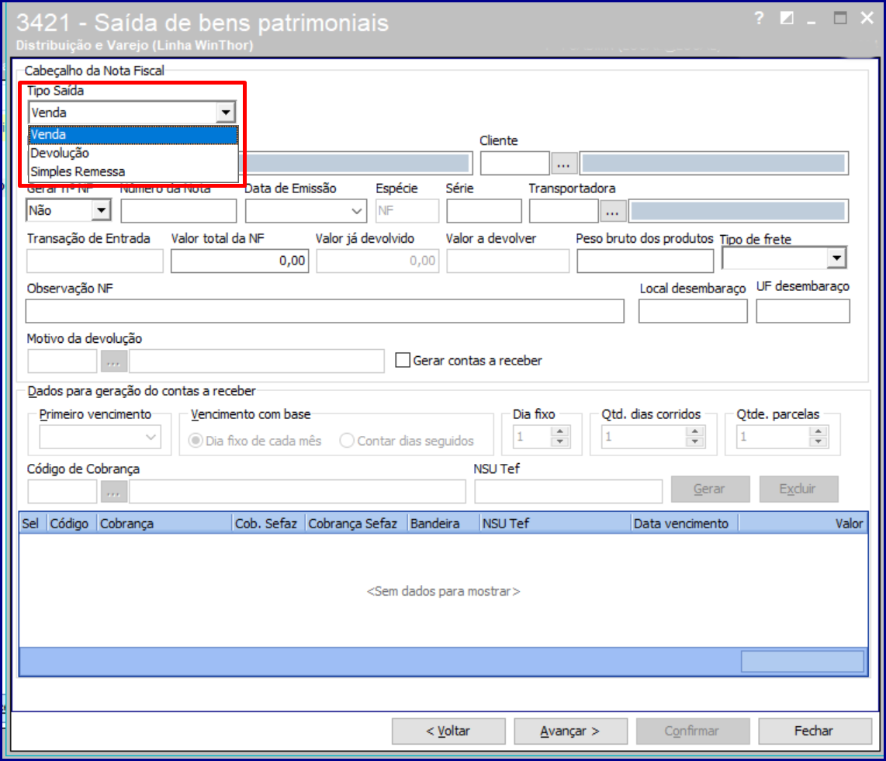The width and height of the screenshot is (886, 761).
Task: Decrease Qtd. dias corridos value
Action: 695,442
